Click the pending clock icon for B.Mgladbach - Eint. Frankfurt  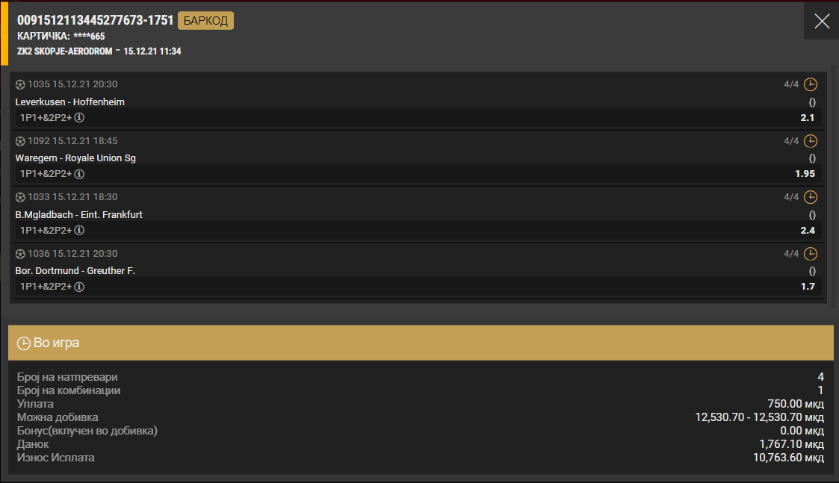(811, 198)
